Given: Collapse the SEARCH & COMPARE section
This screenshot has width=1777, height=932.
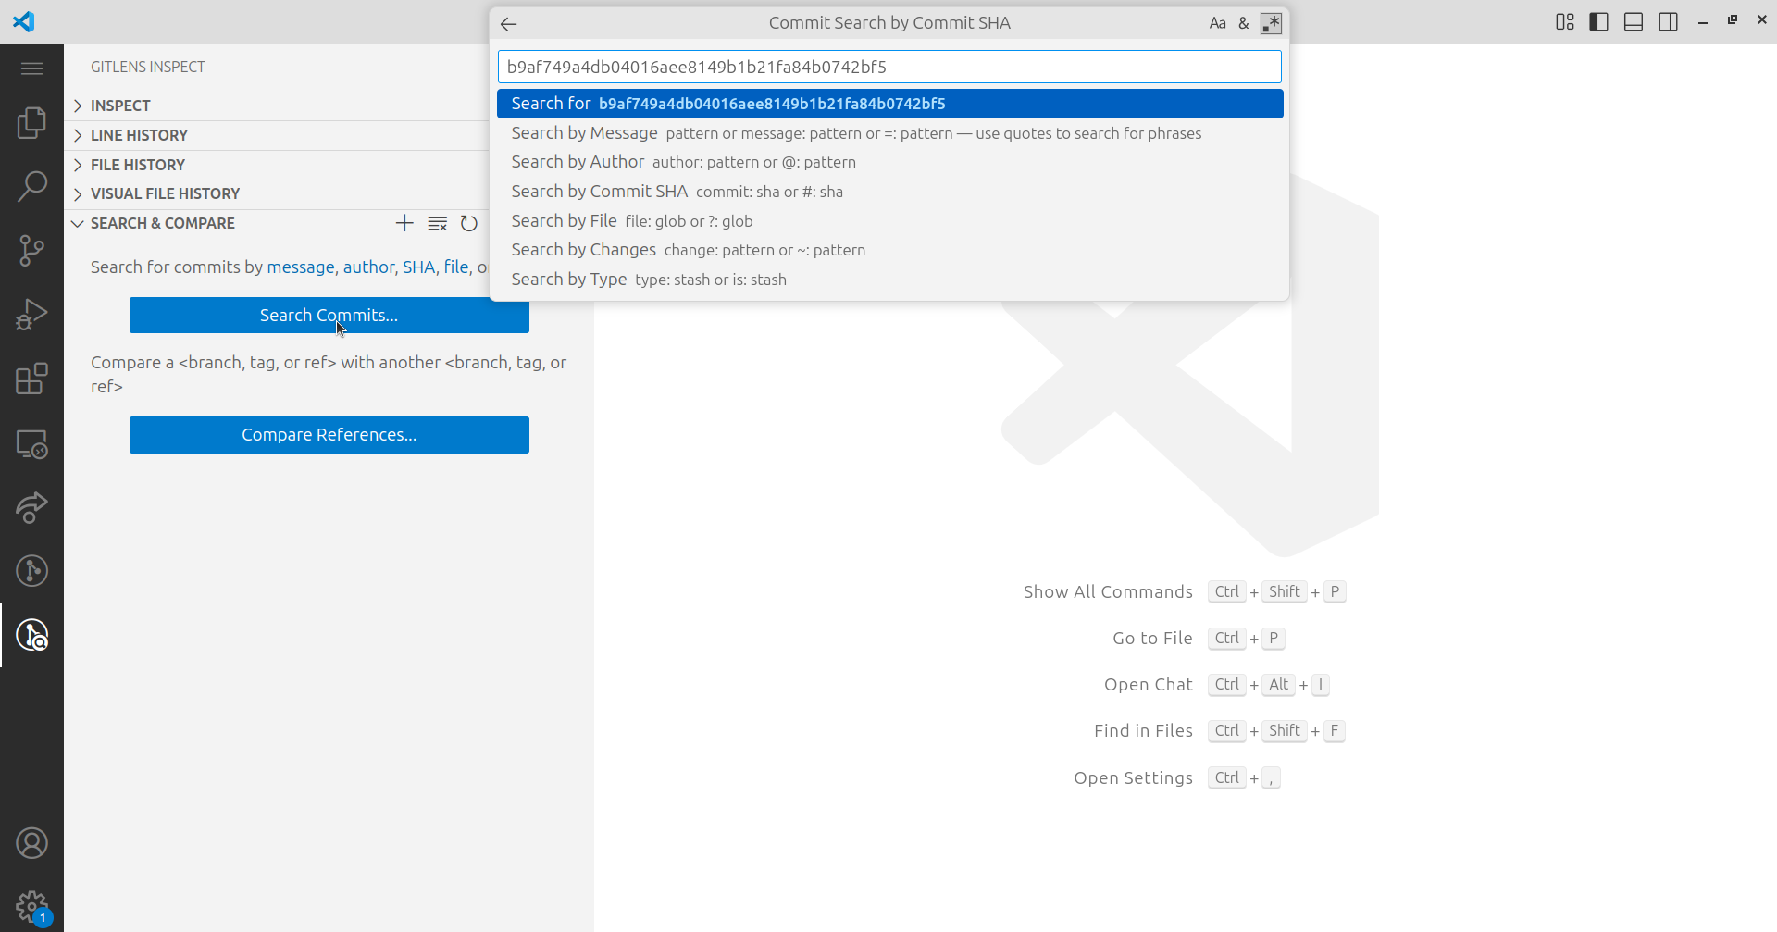Looking at the screenshot, I should pos(162,223).
